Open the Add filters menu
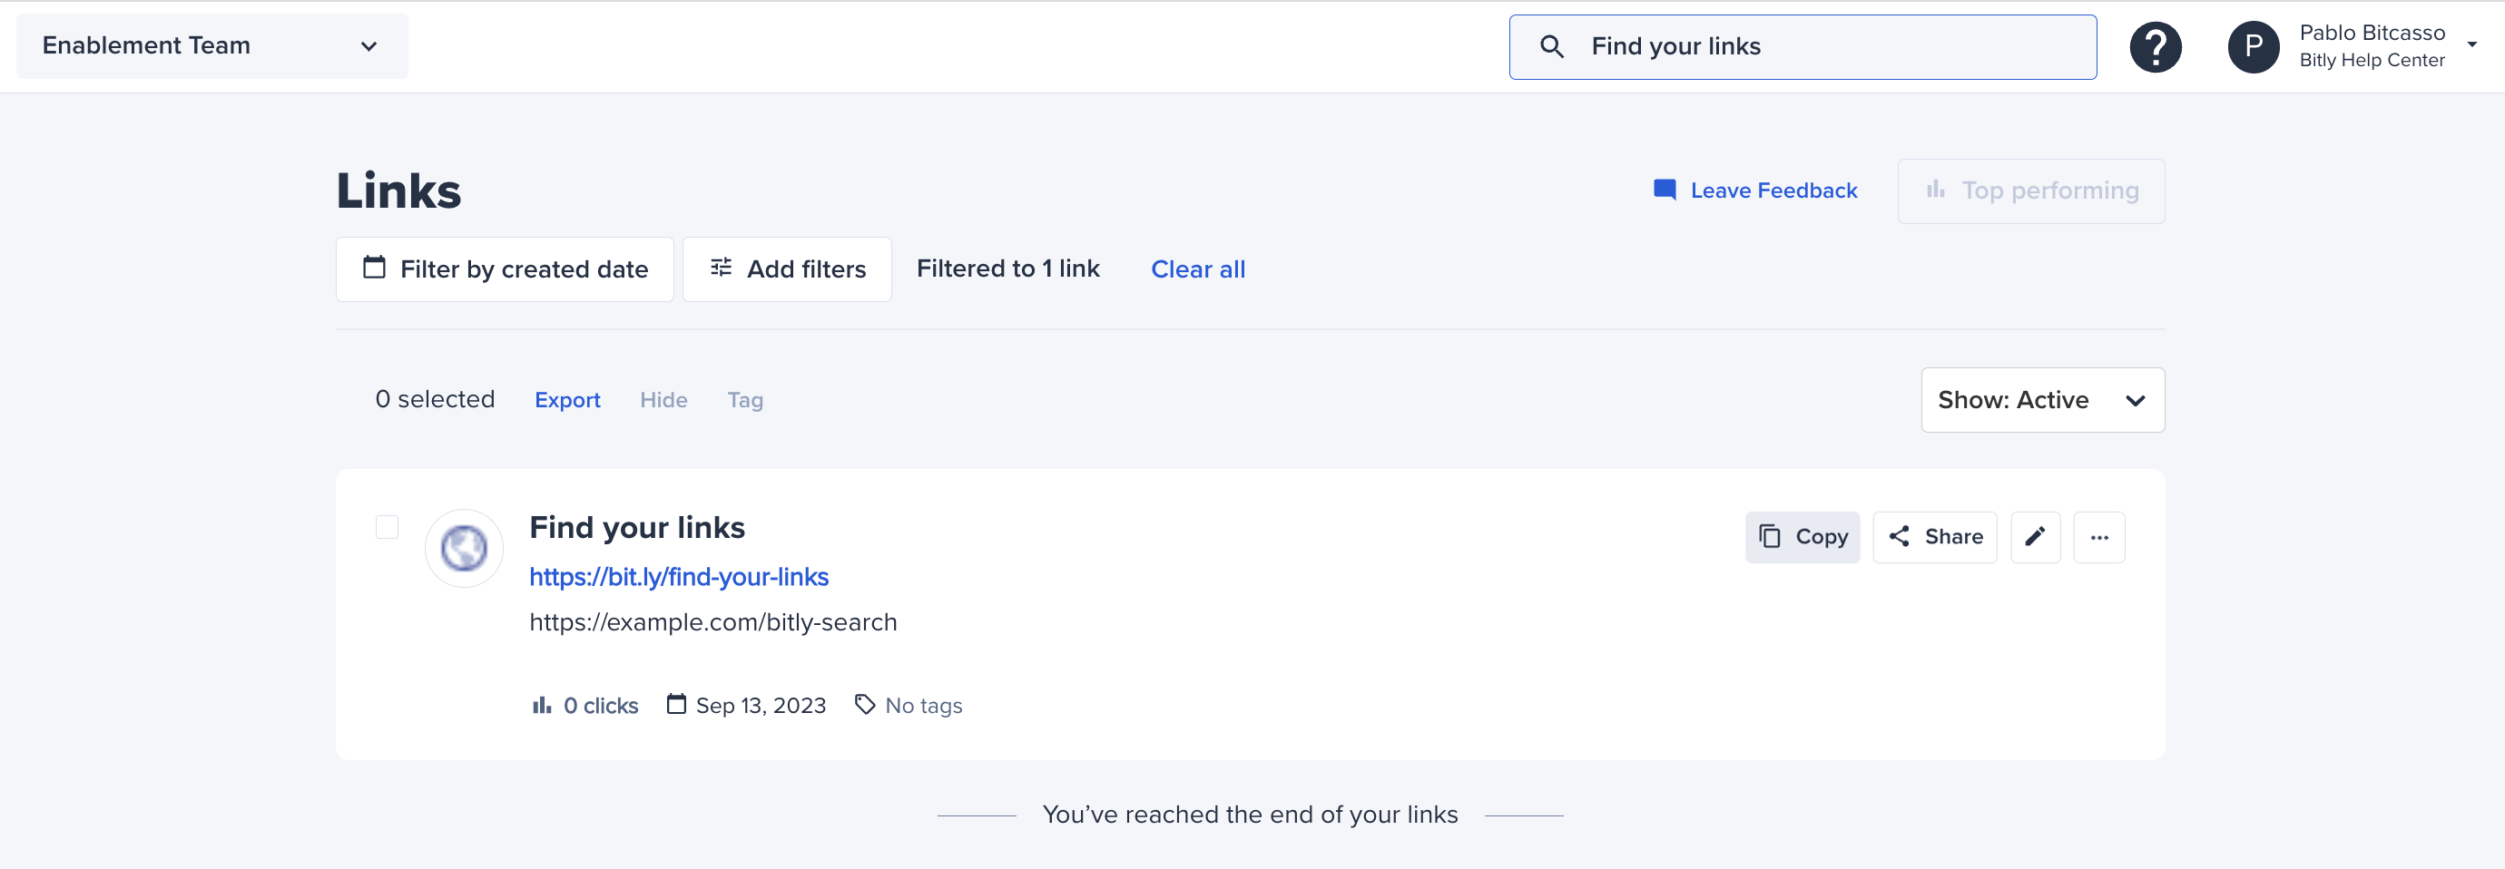 [x=787, y=269]
